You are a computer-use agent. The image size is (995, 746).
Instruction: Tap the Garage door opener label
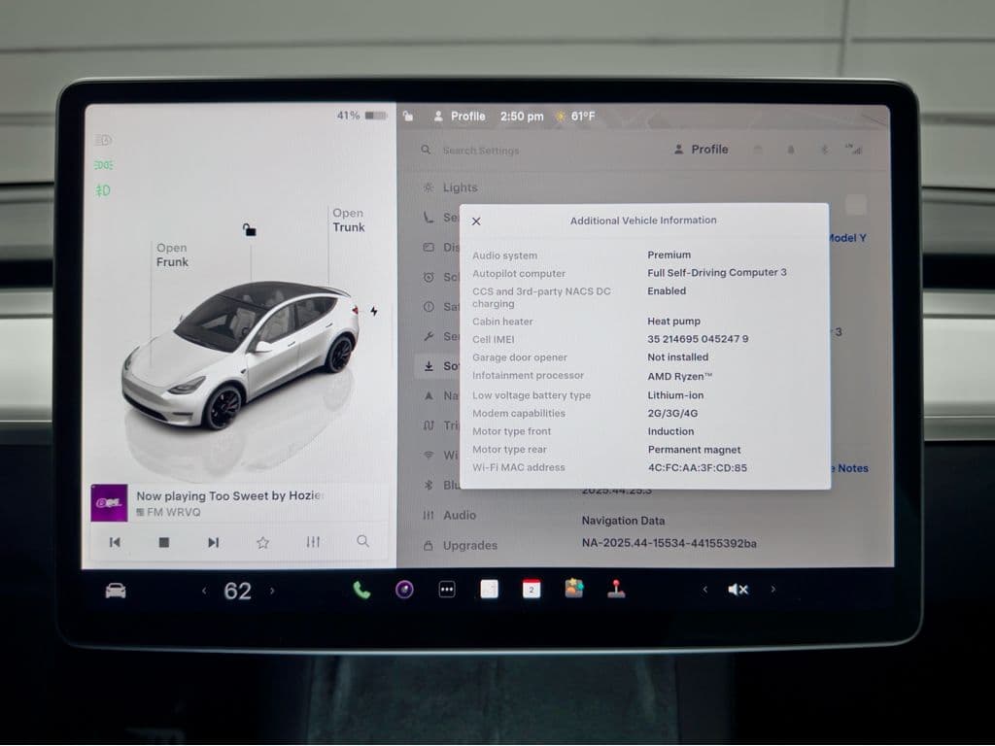click(519, 357)
